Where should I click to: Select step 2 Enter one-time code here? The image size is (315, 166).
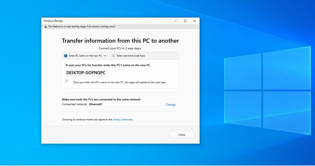tap(128, 56)
